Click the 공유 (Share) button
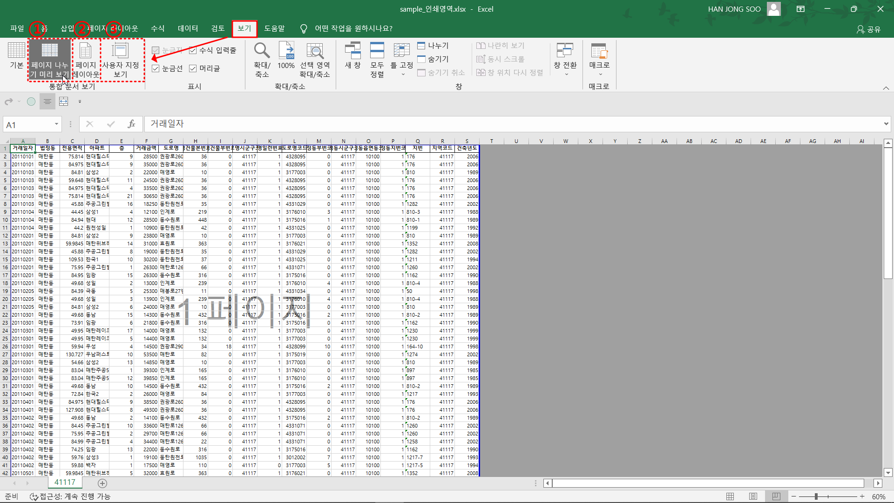The height and width of the screenshot is (503, 894). tap(869, 29)
